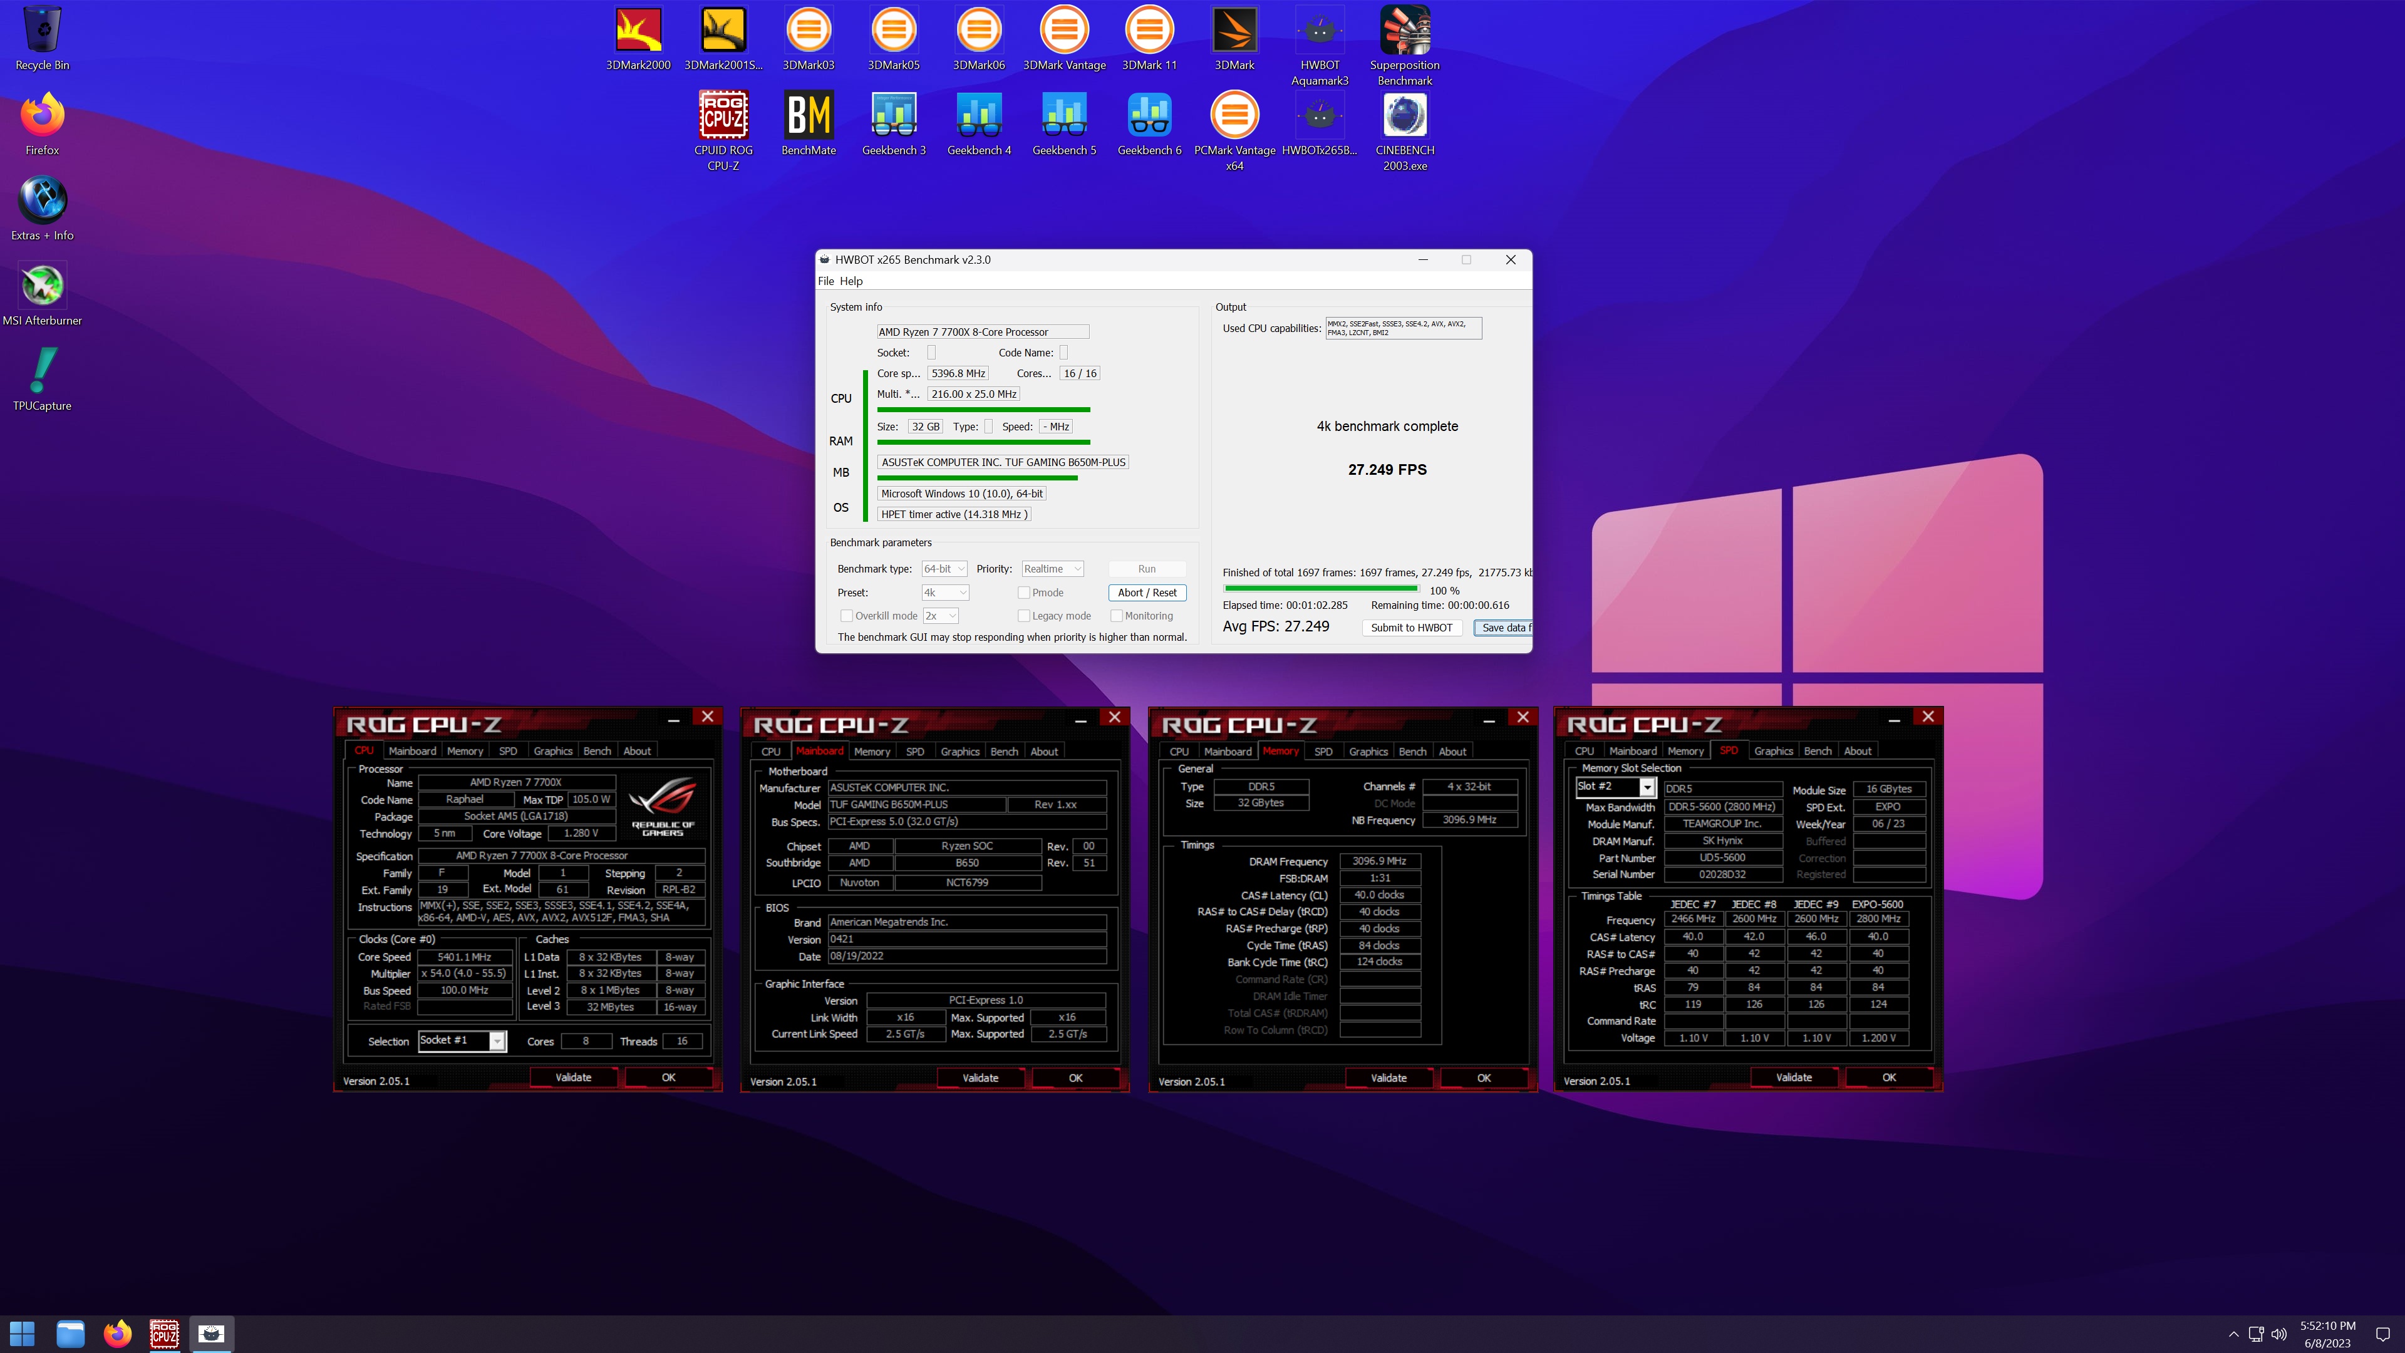Open the Extras + Info icon
2405x1353 pixels.
tap(42, 209)
